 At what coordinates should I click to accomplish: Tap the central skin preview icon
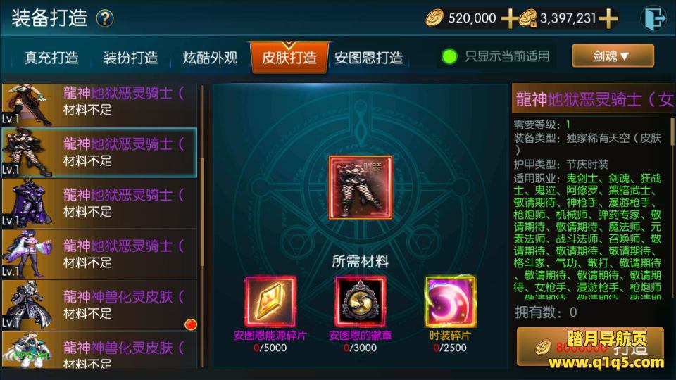tap(361, 188)
